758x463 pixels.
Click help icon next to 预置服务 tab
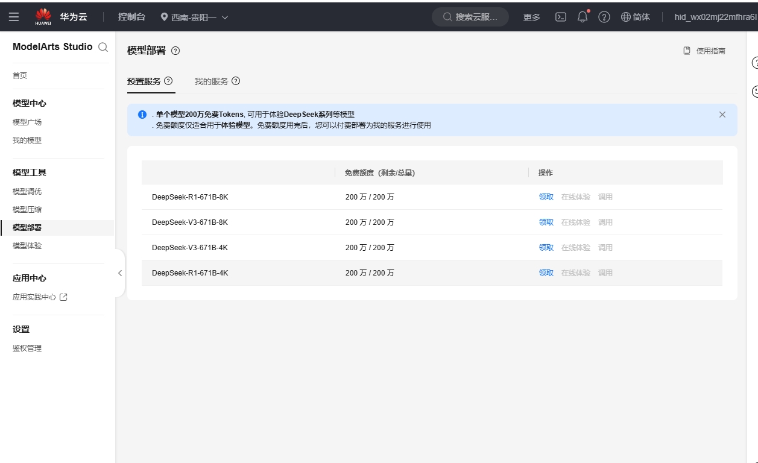click(168, 81)
